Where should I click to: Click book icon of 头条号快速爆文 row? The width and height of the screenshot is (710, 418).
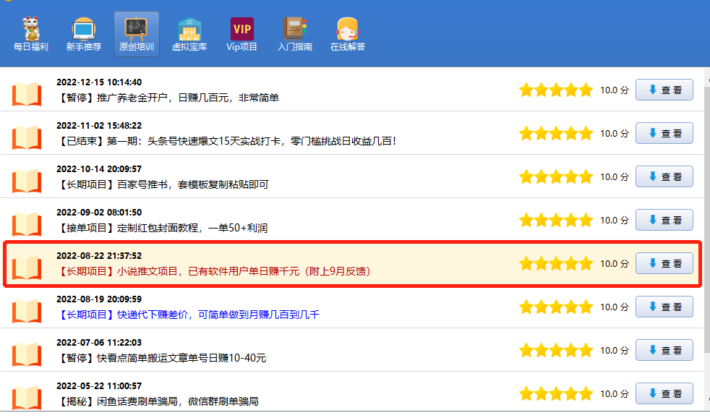click(27, 137)
